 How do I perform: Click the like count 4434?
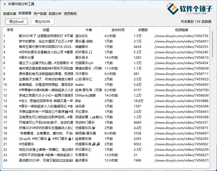pos(137,47)
